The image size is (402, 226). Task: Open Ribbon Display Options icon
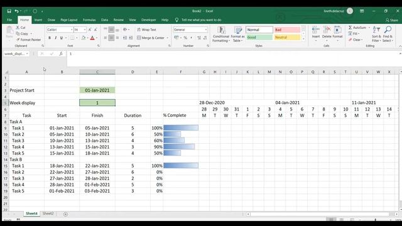click(x=362, y=11)
